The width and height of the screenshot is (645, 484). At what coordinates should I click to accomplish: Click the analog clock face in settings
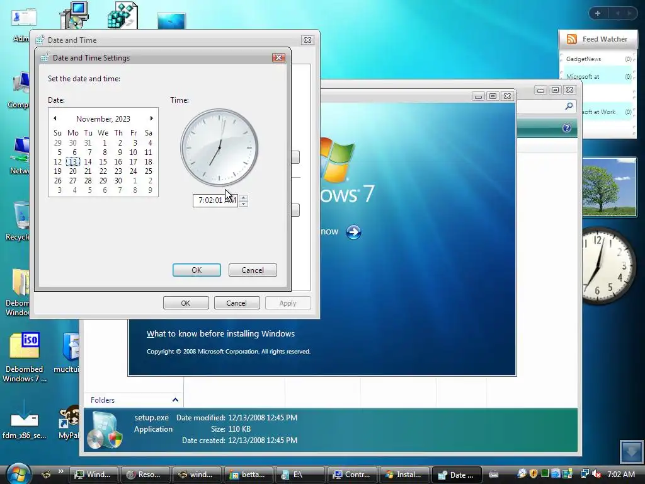coord(219,147)
